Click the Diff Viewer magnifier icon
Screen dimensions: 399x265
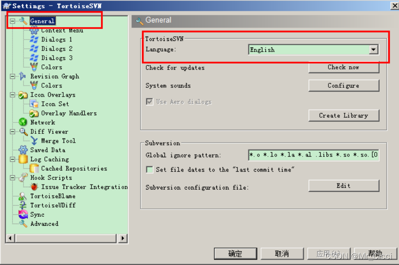[24, 132]
